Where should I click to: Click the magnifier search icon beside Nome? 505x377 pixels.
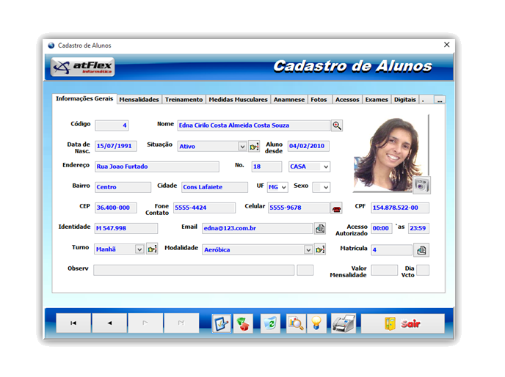337,125
